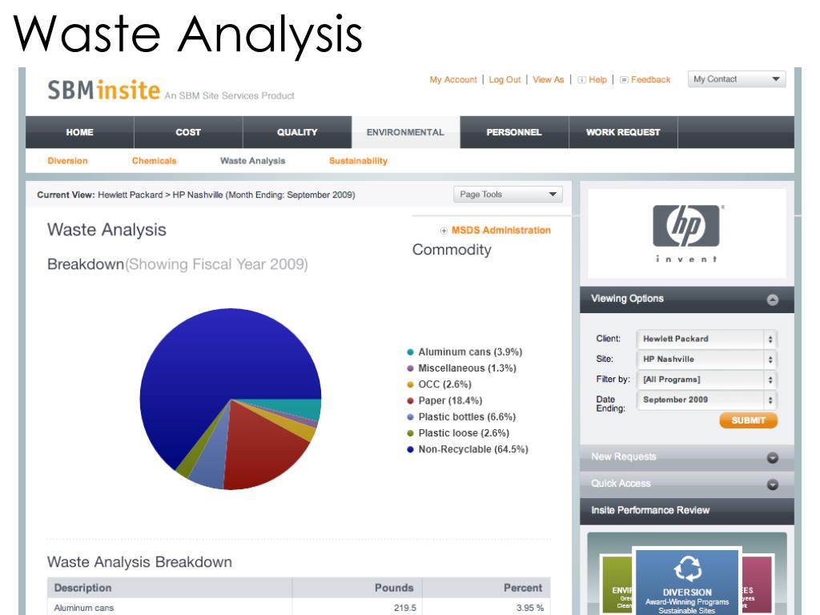This screenshot has width=820, height=615.
Task: Click the teal Aluminum cans pie slice
Action: click(298, 408)
